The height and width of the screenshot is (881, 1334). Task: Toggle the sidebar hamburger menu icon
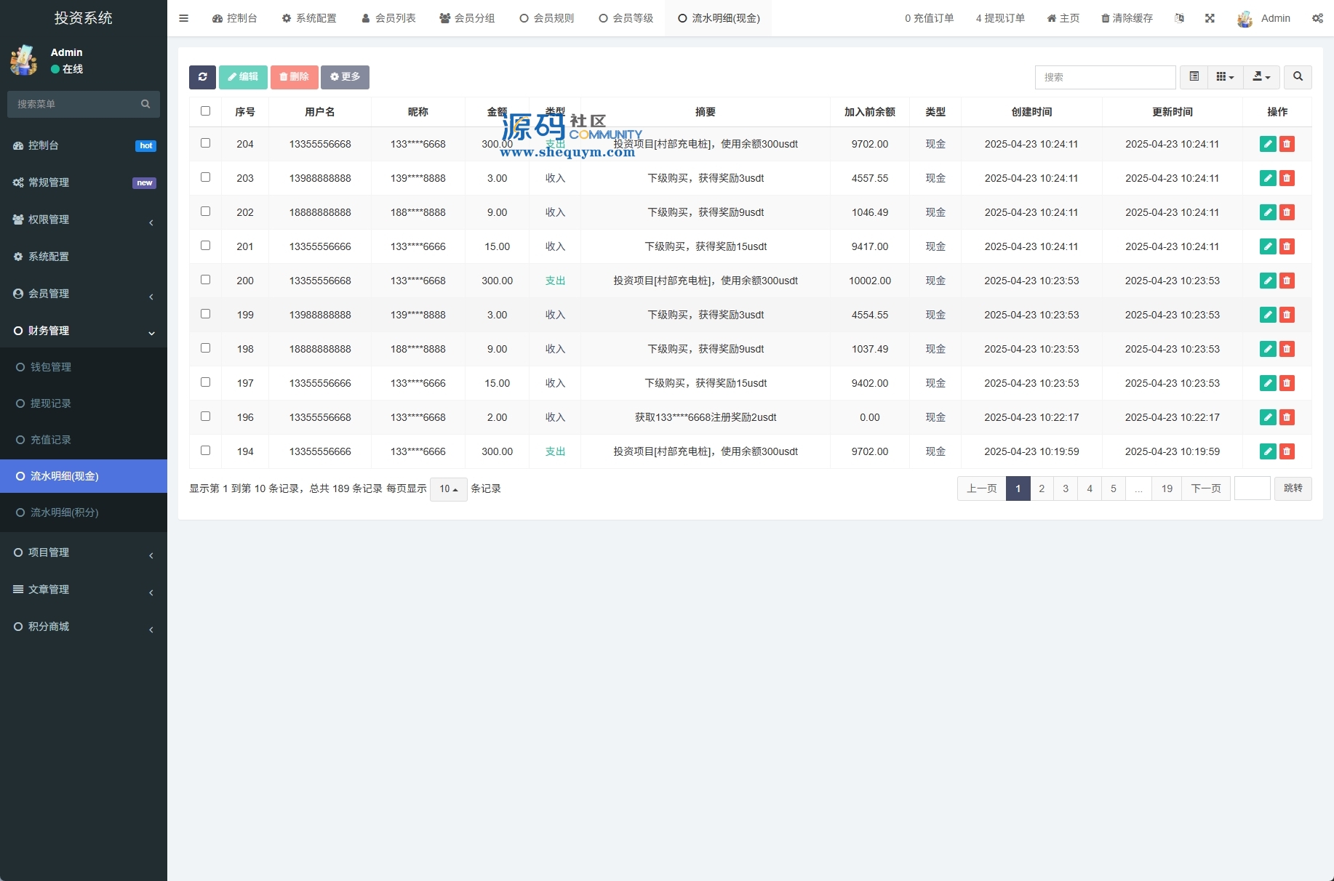183,18
